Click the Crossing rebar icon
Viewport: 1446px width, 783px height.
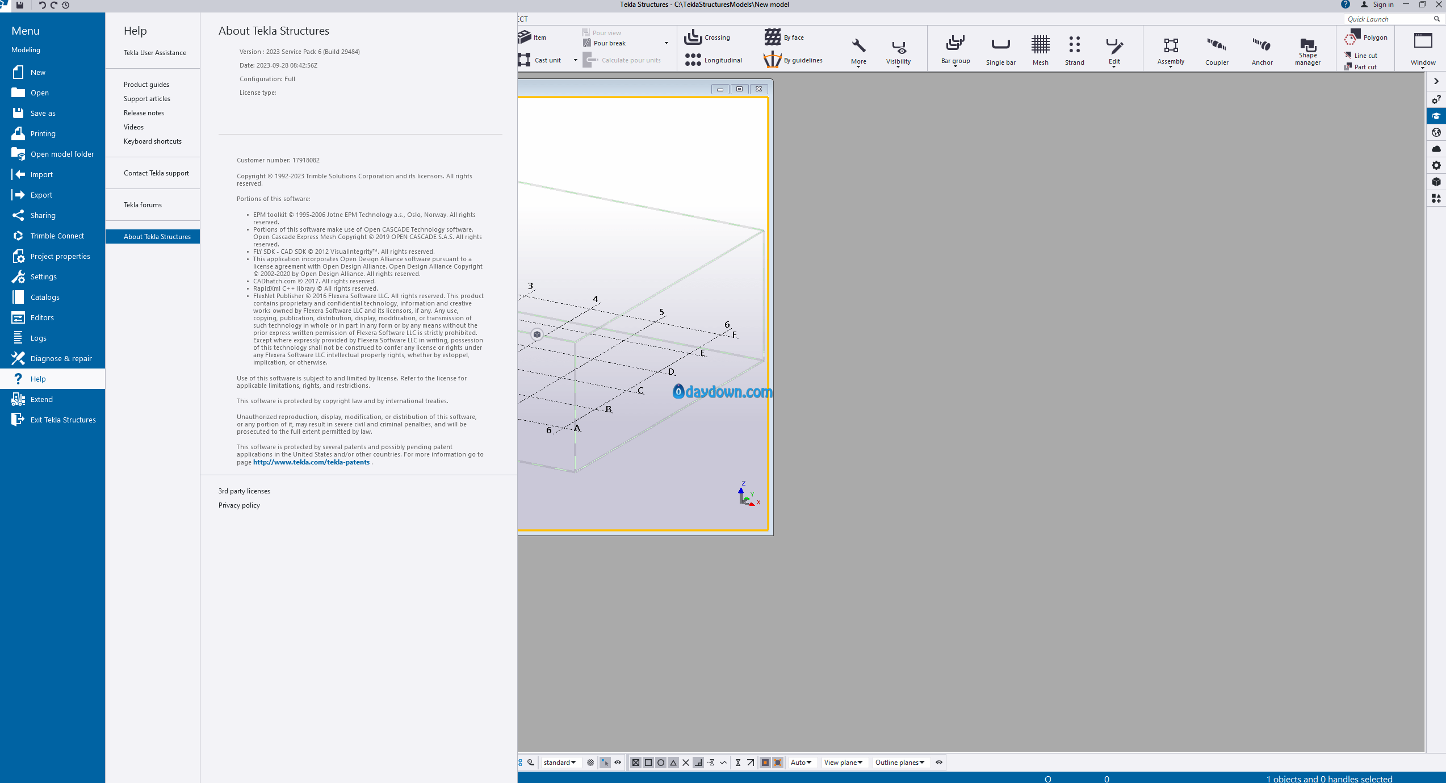point(693,37)
